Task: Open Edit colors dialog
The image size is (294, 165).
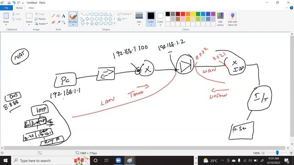Action: (x=220, y=19)
